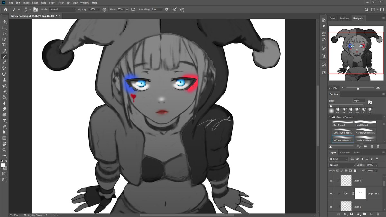This screenshot has width=386, height=217.
Task: Hide Layer 9 visibility eye
Action: [331, 181]
